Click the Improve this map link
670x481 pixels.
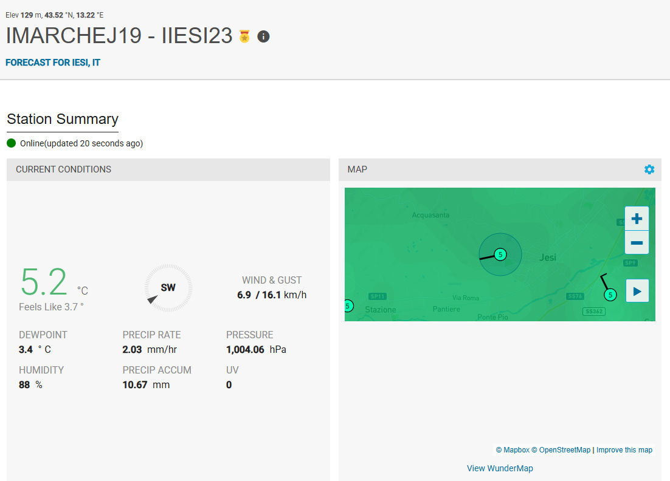(x=624, y=450)
